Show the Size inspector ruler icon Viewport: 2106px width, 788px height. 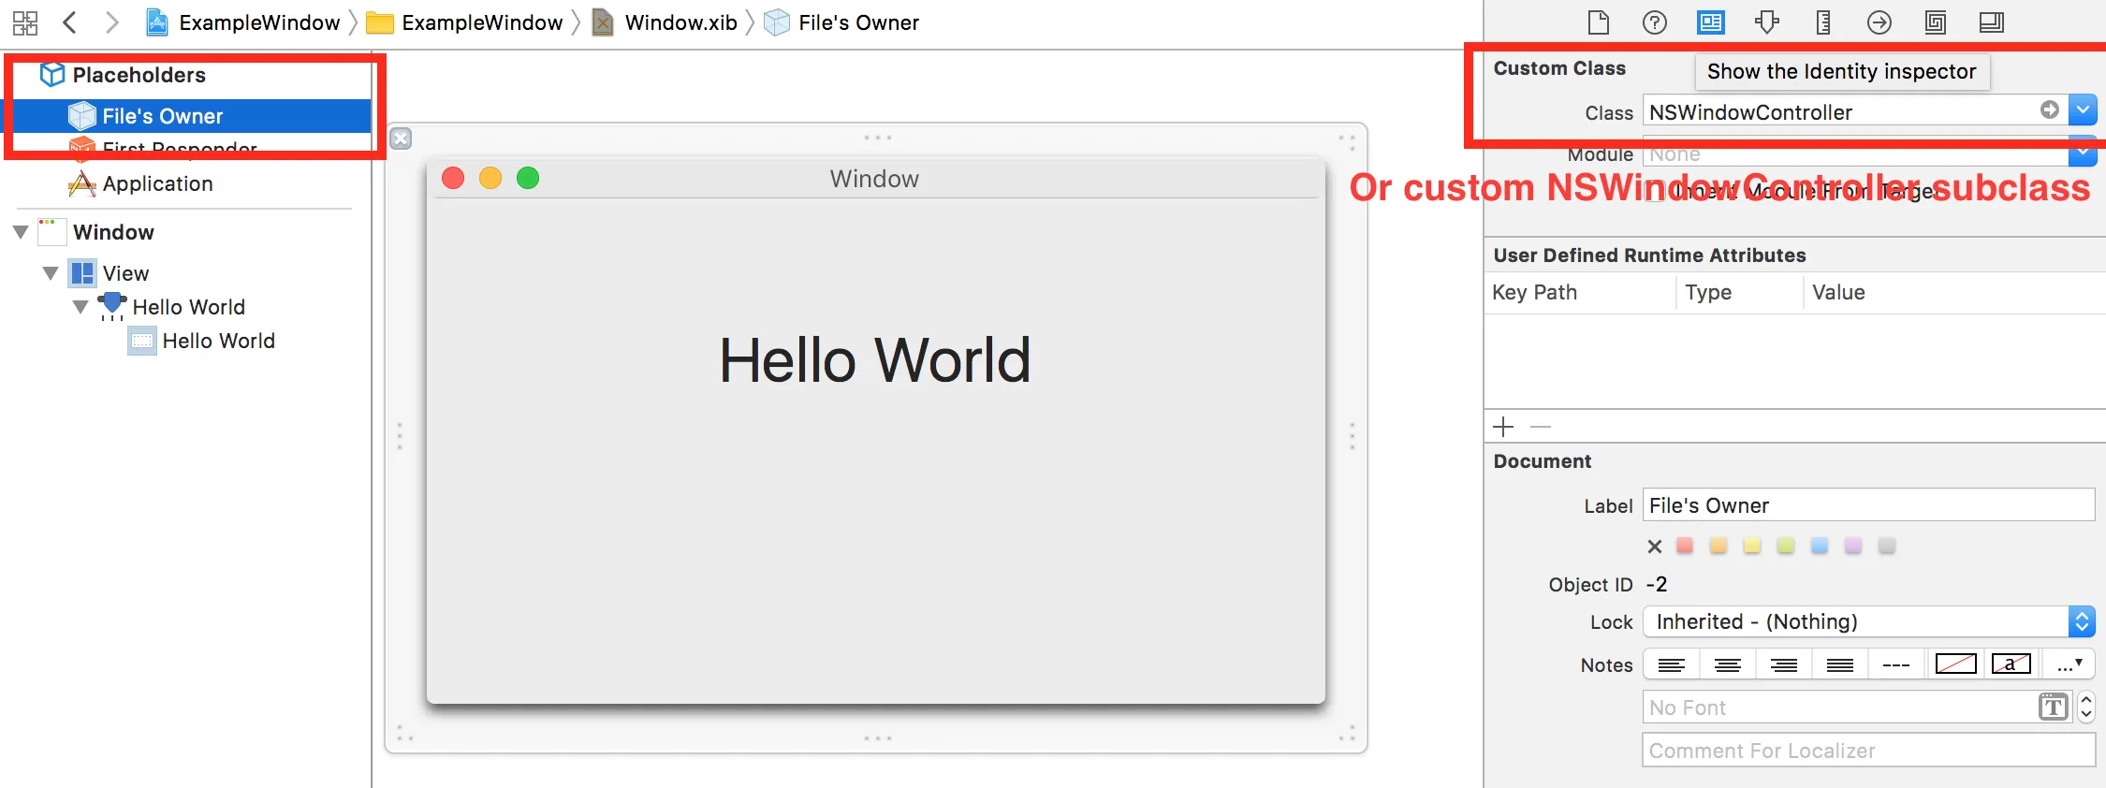point(1823,22)
